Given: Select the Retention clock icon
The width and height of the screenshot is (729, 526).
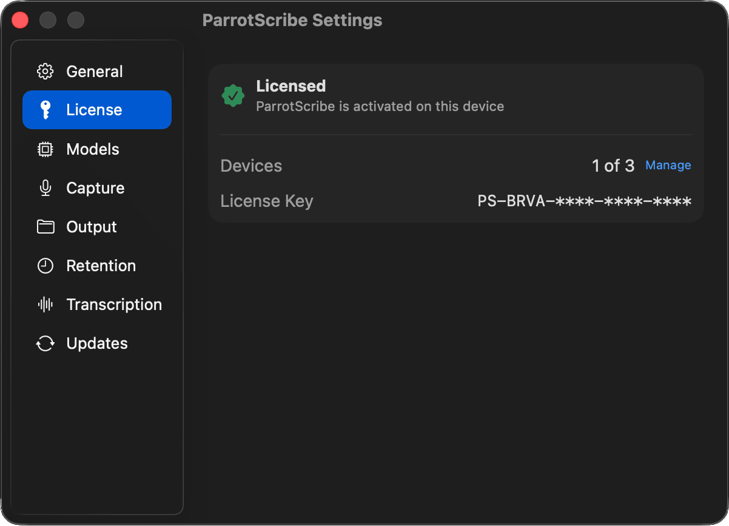Looking at the screenshot, I should (45, 266).
